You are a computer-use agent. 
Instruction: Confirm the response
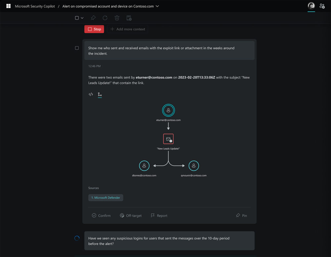tap(101, 215)
